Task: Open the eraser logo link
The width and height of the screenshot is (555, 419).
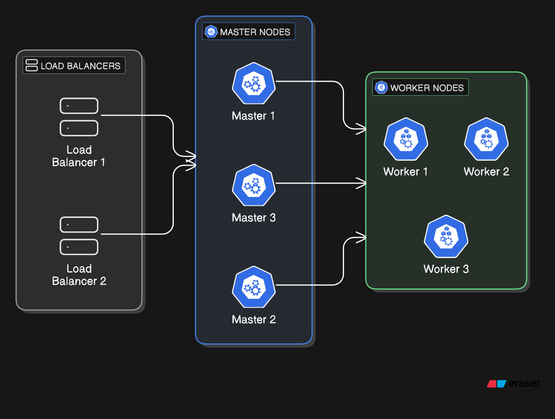Action: pos(514,383)
